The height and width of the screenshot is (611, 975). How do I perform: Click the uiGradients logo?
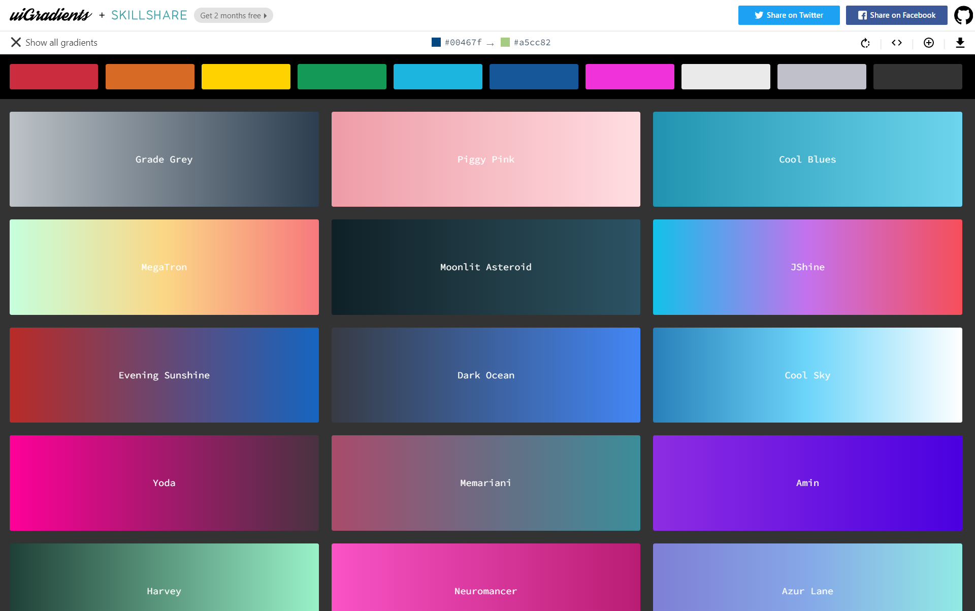pos(51,15)
